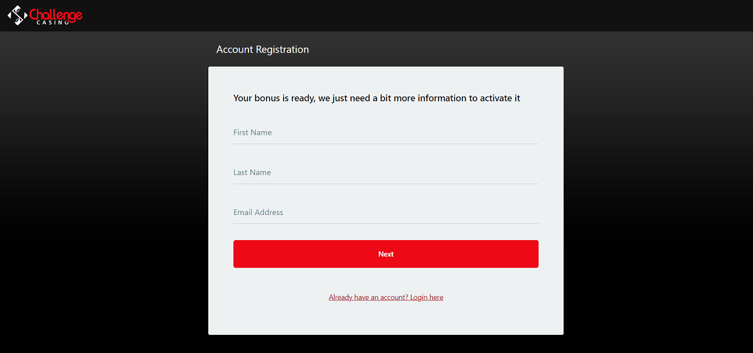
Task: Select the First Name placeholder label
Action: point(252,132)
